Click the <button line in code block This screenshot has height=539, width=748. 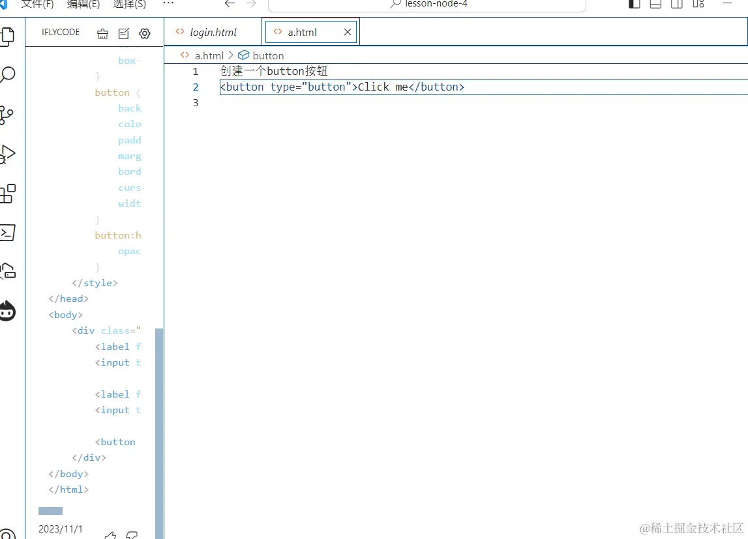point(115,442)
